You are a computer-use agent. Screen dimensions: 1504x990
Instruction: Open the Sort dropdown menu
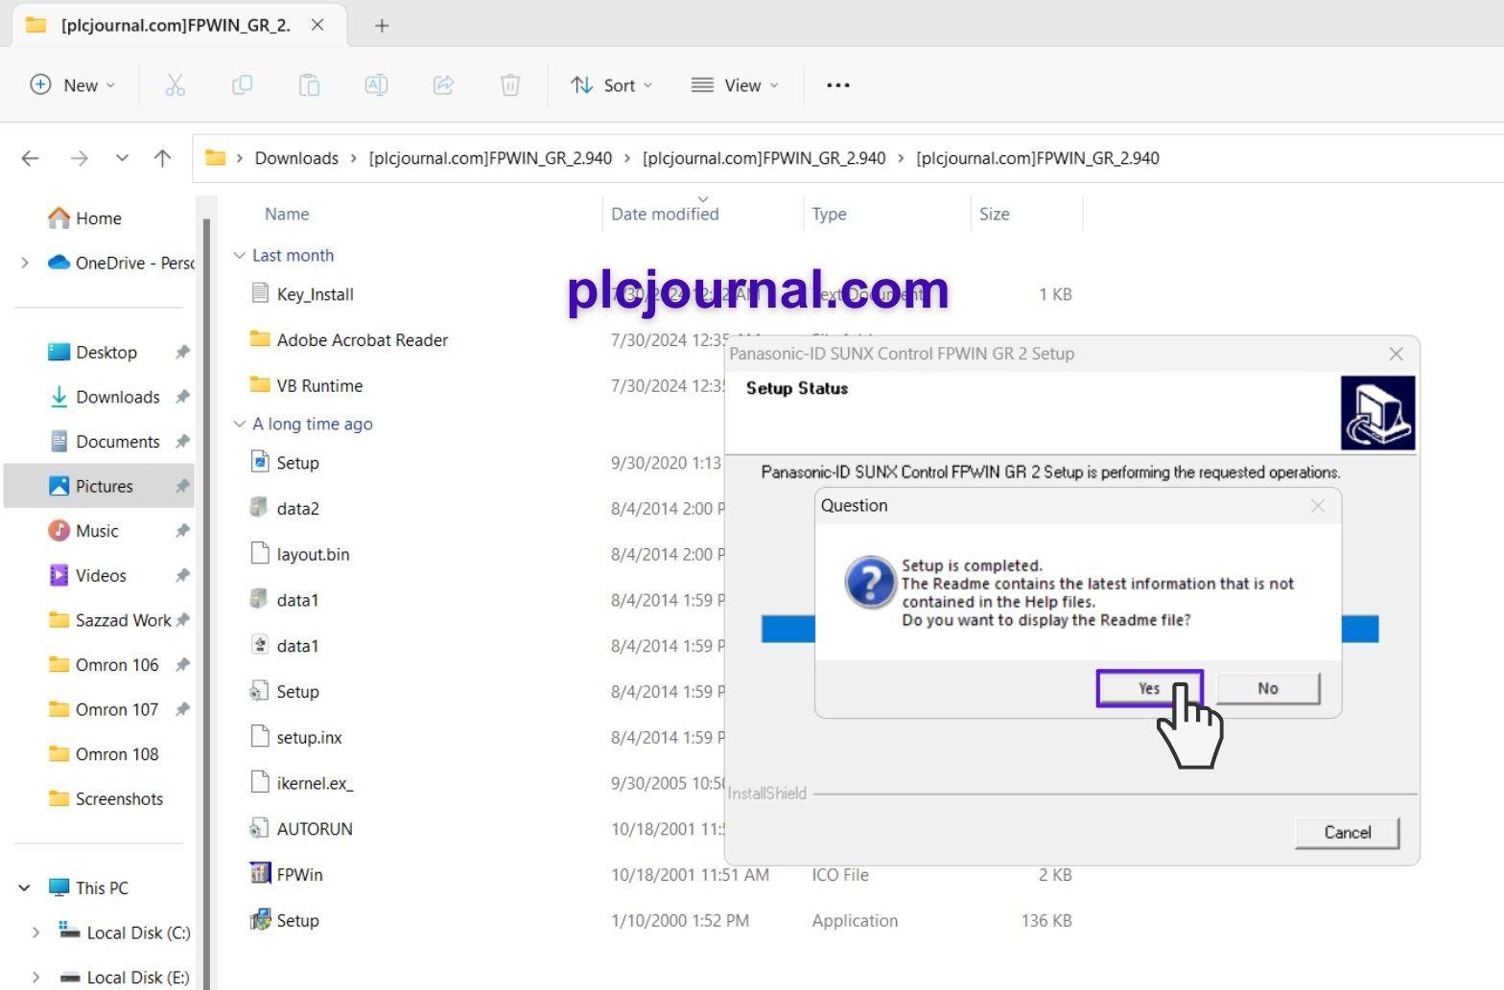[611, 85]
